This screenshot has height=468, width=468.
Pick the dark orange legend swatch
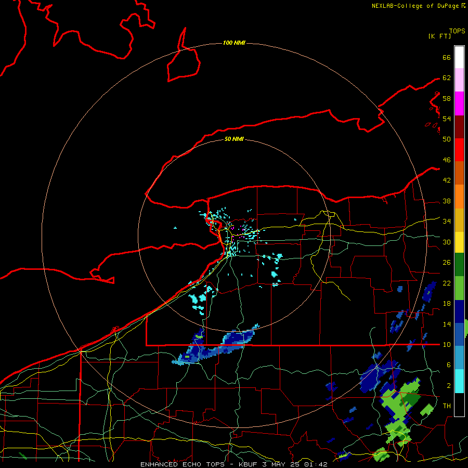coord(459,173)
